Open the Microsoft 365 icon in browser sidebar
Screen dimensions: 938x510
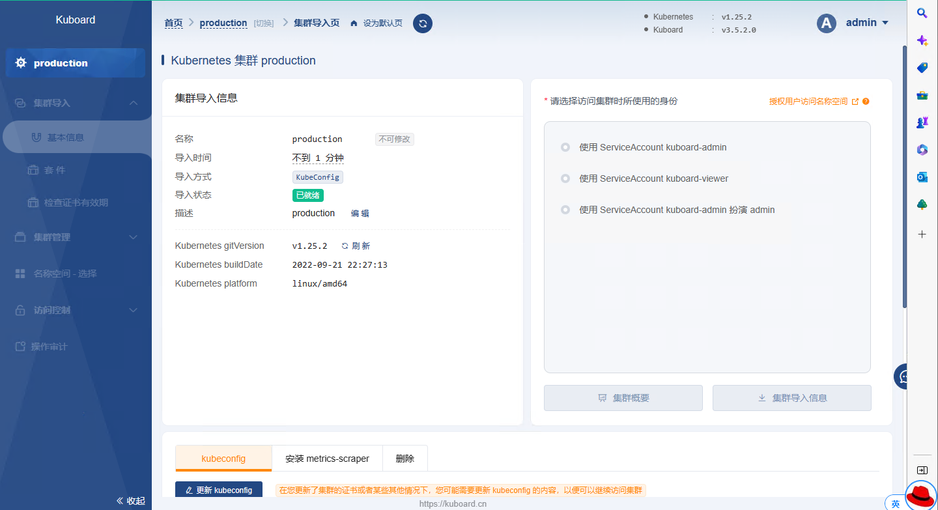pos(922,150)
